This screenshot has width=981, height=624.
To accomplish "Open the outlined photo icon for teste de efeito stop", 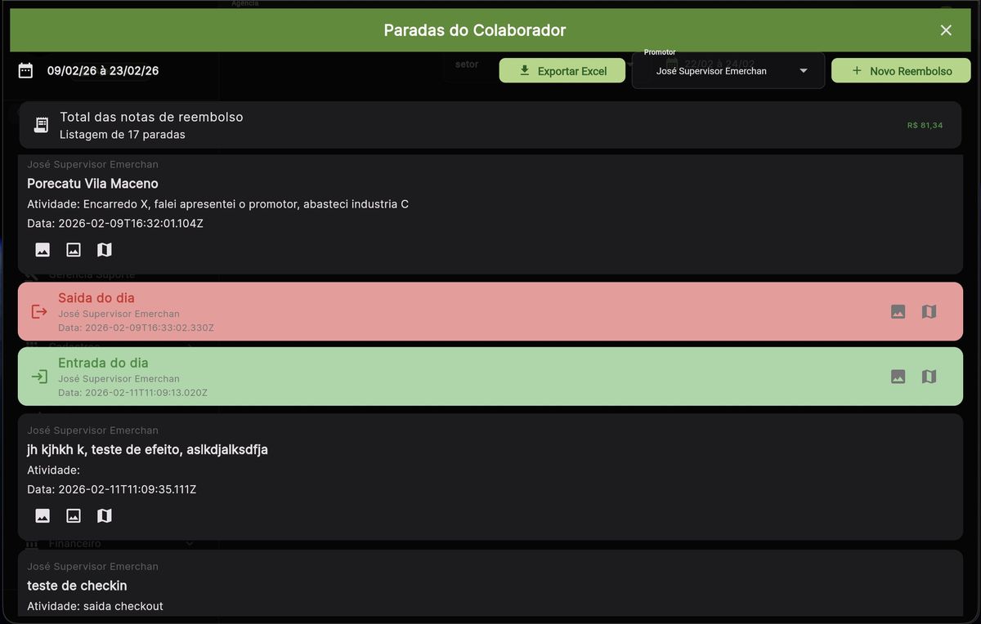I will point(74,515).
